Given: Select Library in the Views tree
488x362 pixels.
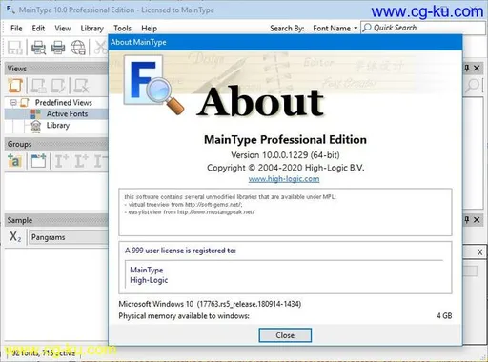Looking at the screenshot, I should 58,125.
